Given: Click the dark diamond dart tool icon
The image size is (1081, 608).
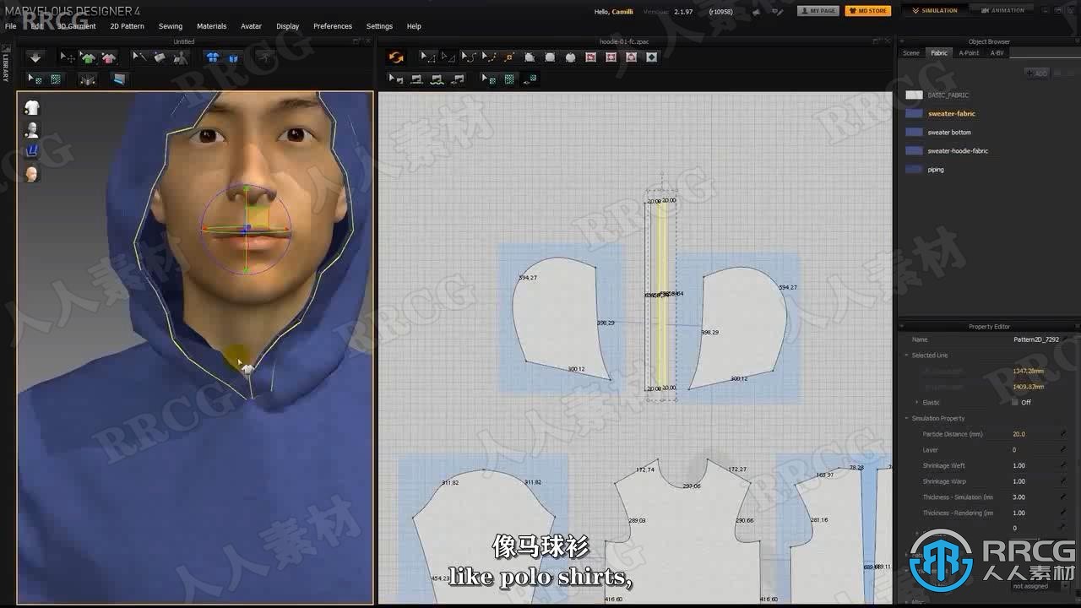Looking at the screenshot, I should (651, 57).
